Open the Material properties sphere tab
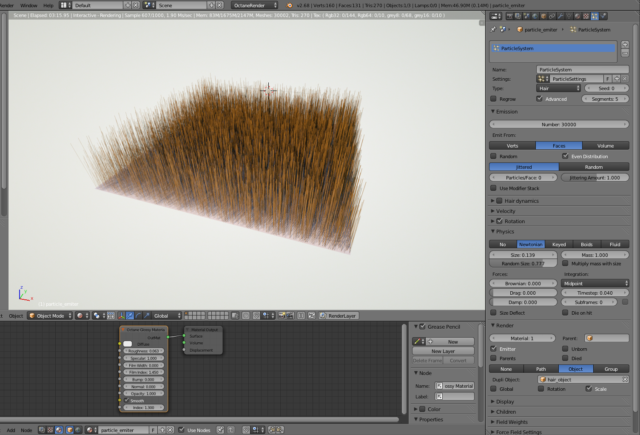 (577, 16)
